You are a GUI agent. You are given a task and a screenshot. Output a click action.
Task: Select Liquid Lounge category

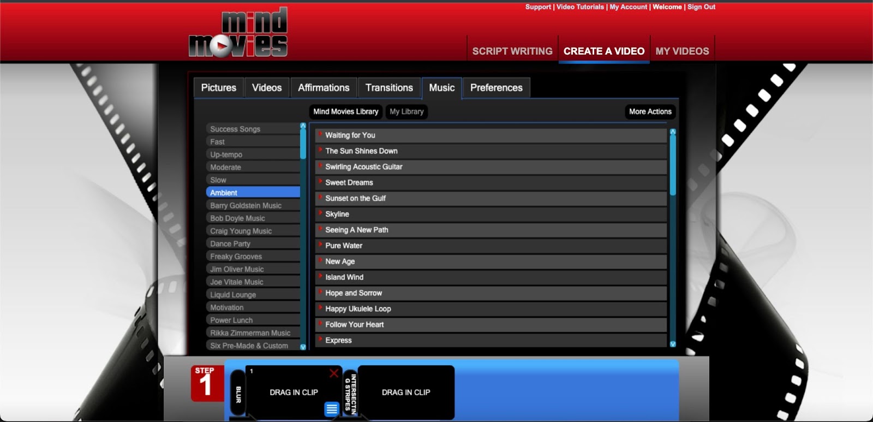(x=253, y=294)
